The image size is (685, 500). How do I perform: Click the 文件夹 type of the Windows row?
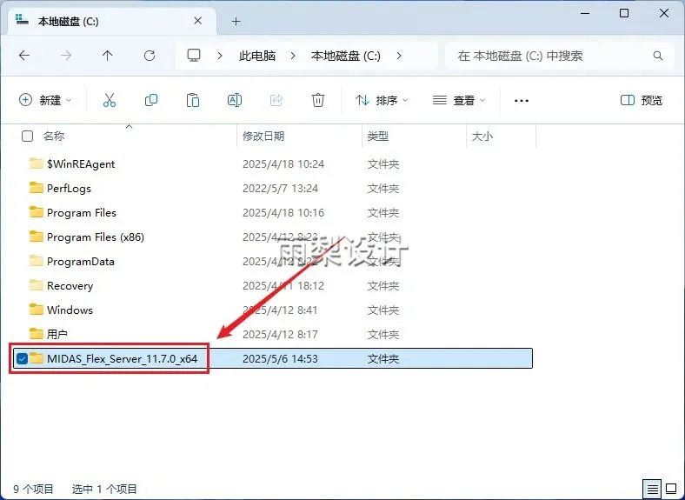[383, 310]
